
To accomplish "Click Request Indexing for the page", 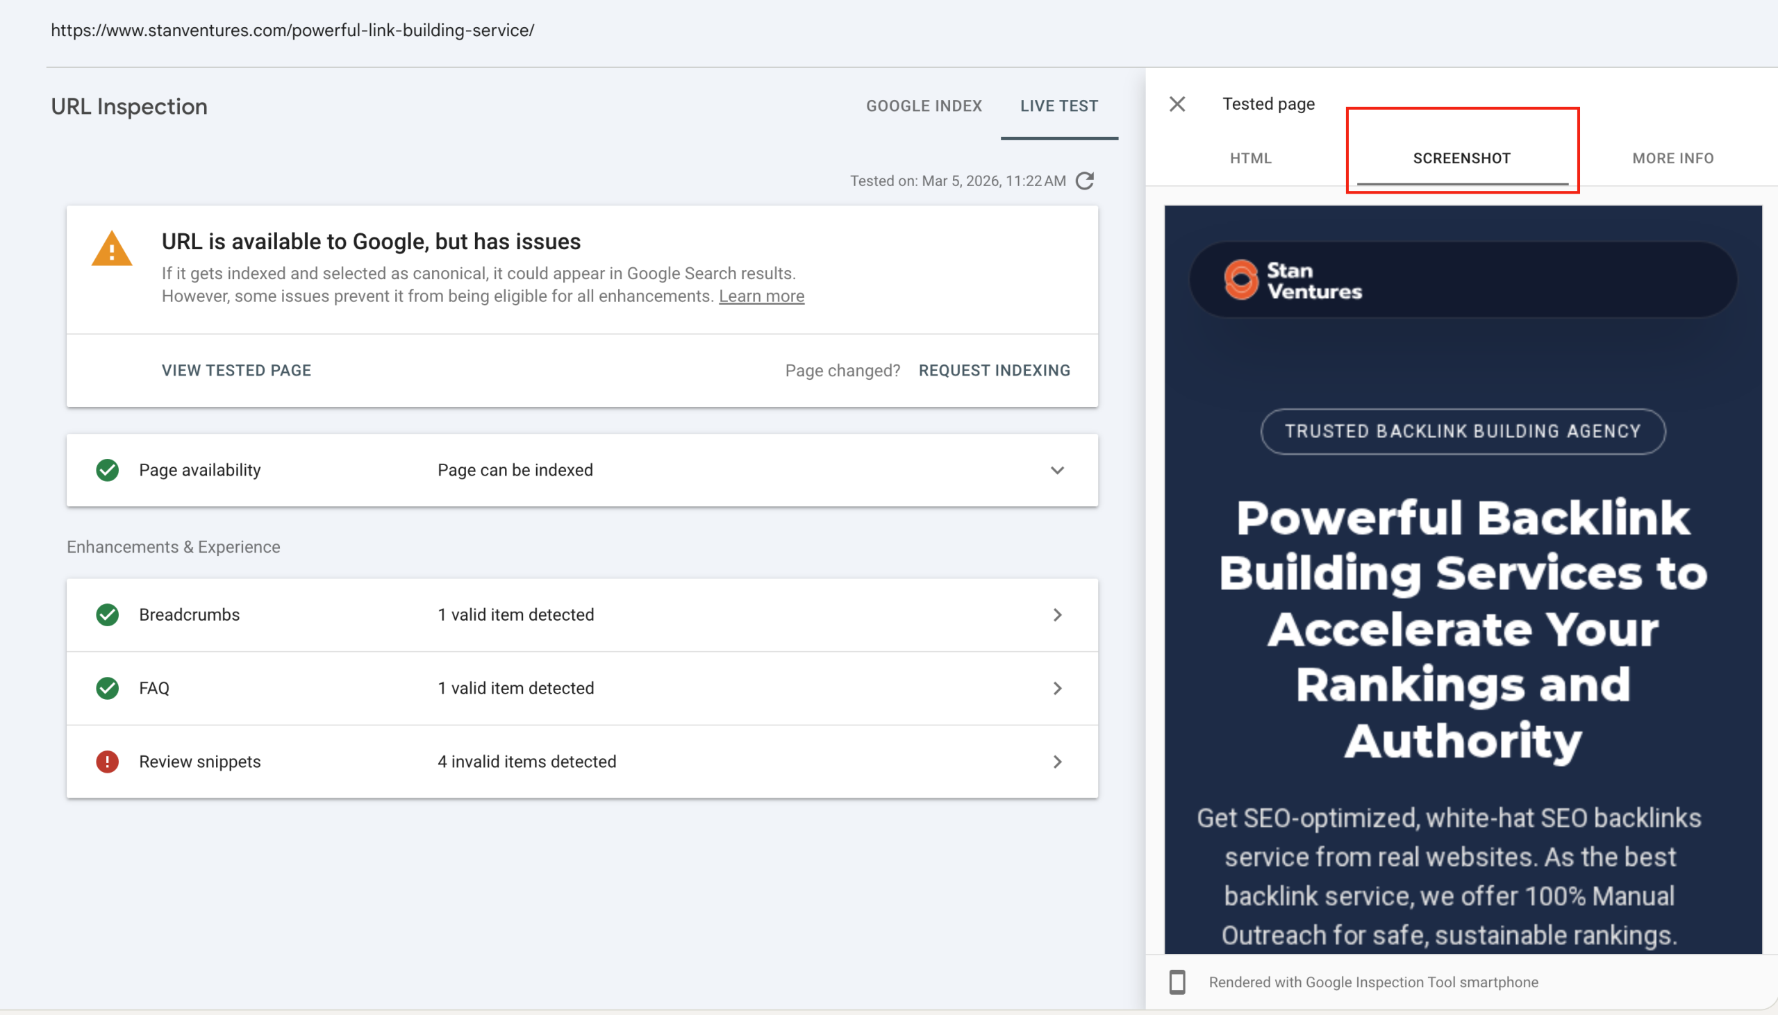I will pyautogui.click(x=995, y=370).
